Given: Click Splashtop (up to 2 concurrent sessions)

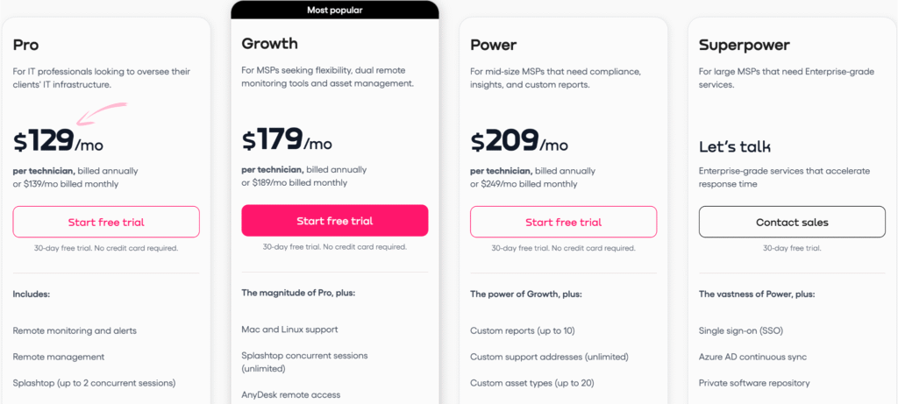Looking at the screenshot, I should 94,383.
